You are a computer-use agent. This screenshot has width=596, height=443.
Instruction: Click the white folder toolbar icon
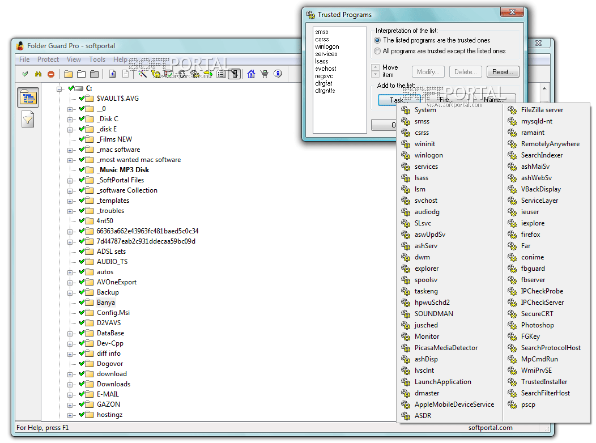click(x=82, y=74)
